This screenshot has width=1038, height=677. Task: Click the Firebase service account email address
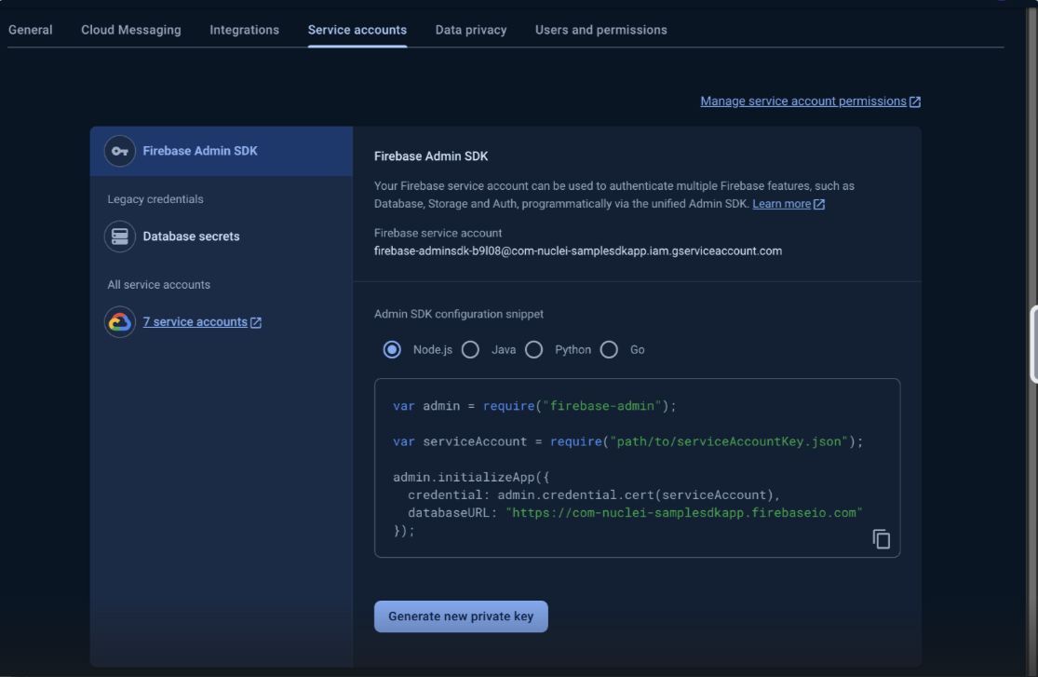click(x=577, y=250)
